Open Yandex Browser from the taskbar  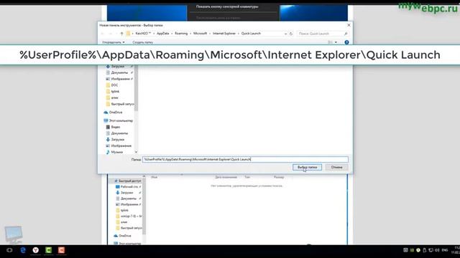(x=36, y=250)
